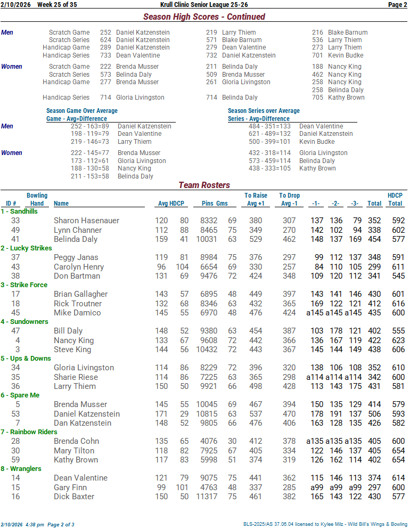Select the 'Season Game Over Average' heading
The height and width of the screenshot is (528, 409).
pyautogui.click(x=82, y=111)
